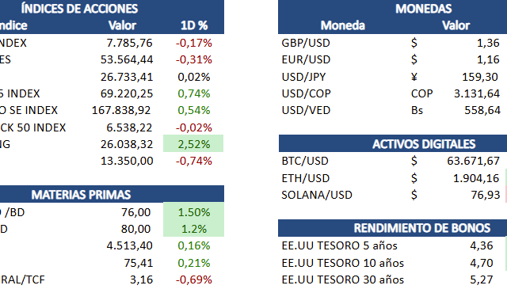Click the highlighted 1.2% cell
This screenshot has height=289, width=507.
(x=193, y=228)
